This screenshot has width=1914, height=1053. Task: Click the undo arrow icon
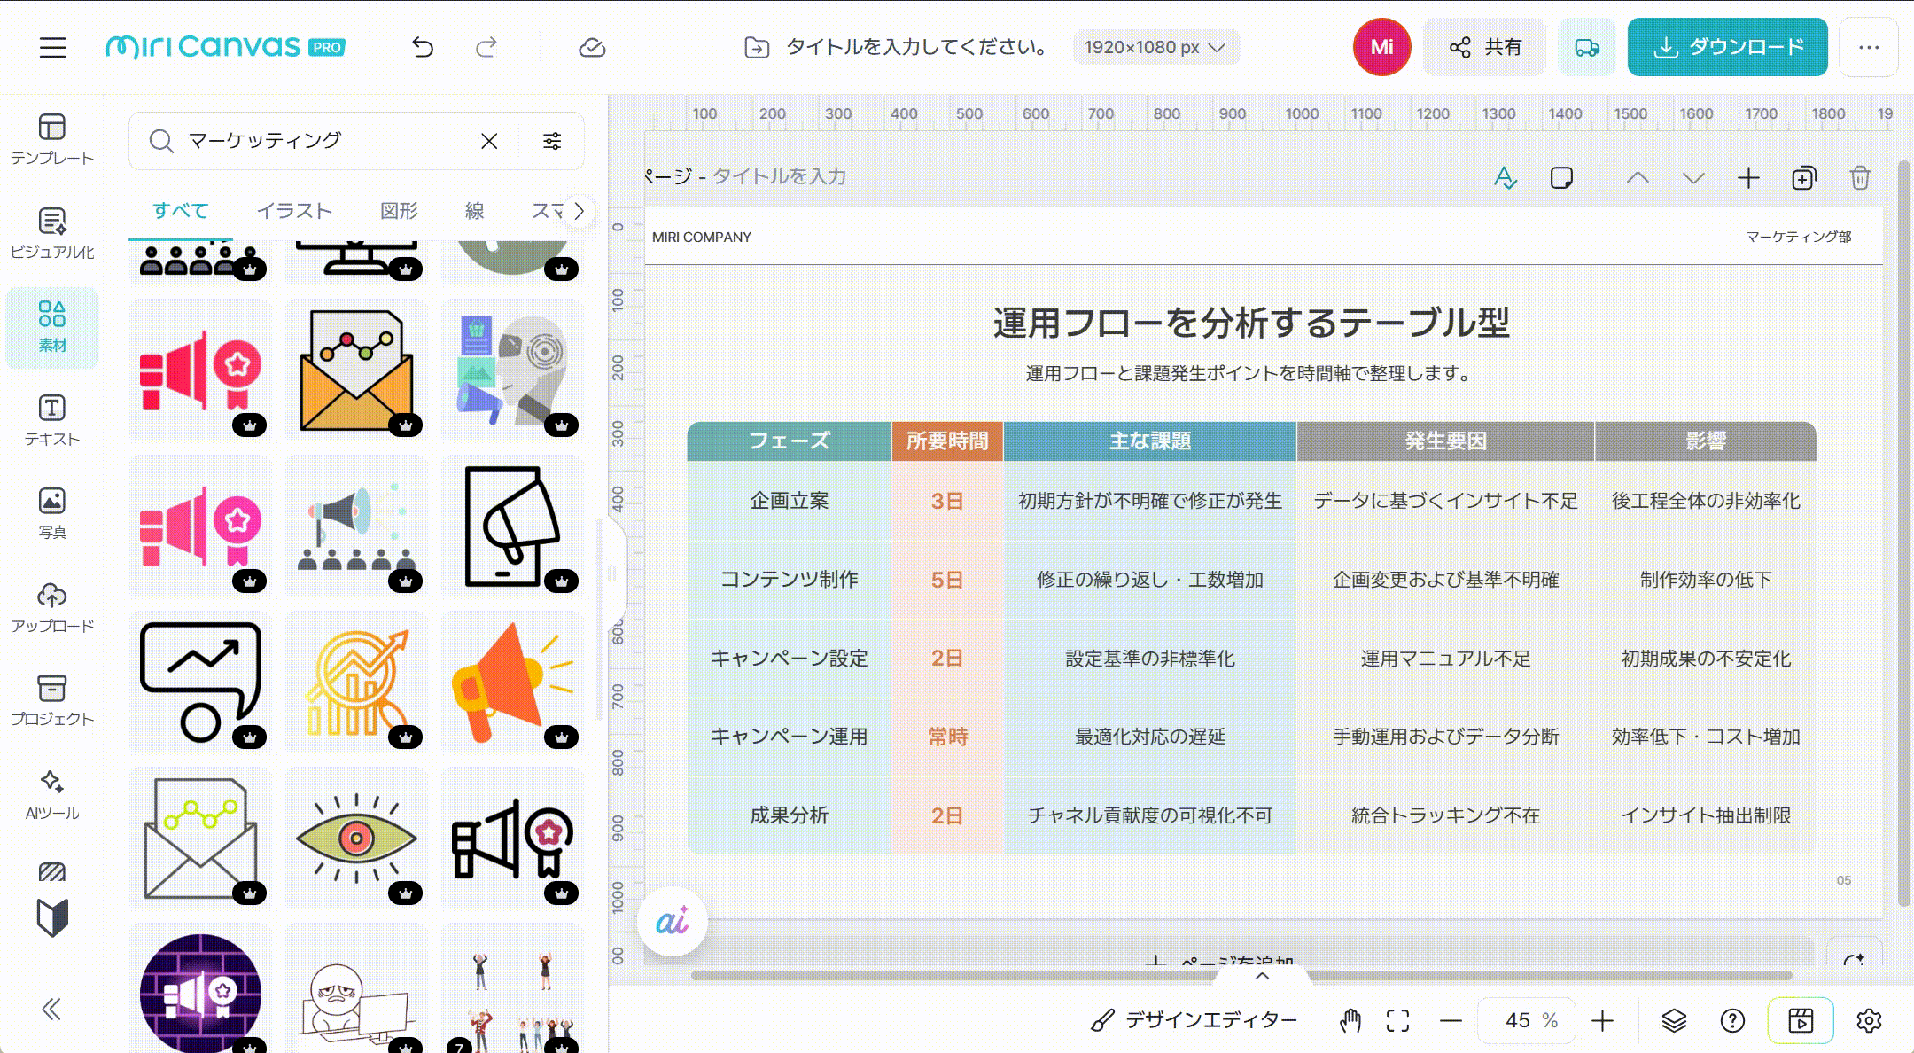[x=423, y=47]
